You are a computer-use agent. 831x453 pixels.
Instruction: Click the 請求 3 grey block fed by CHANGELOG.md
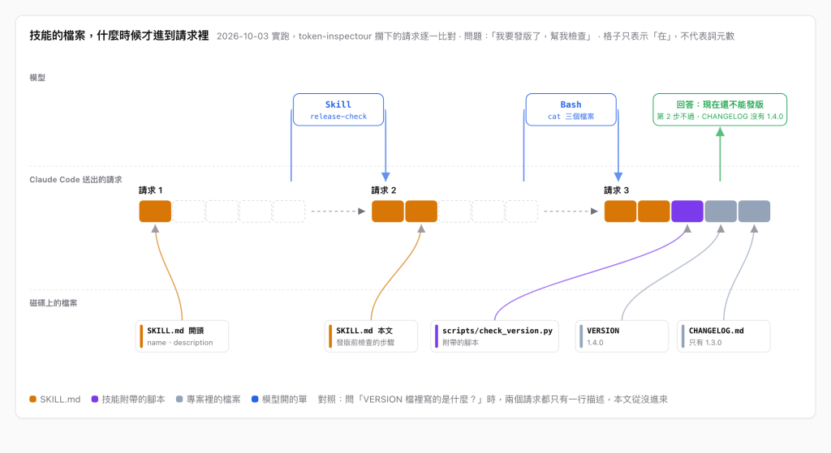pos(754,212)
